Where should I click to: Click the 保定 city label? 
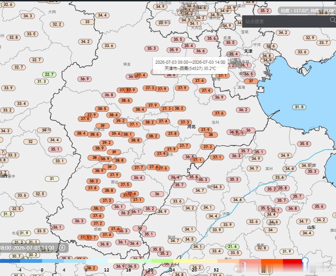pos(127,64)
